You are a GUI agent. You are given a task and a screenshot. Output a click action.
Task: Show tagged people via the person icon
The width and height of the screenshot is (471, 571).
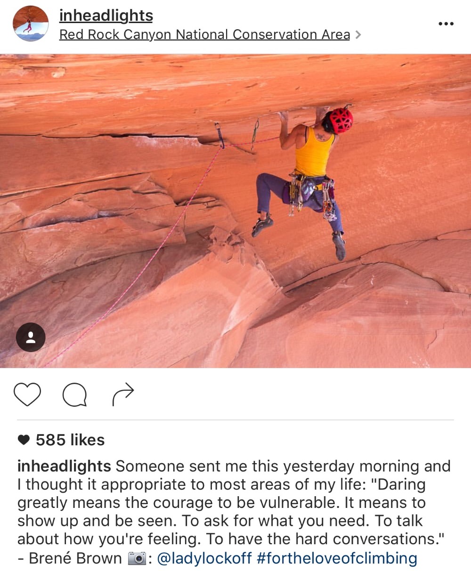[x=31, y=337]
